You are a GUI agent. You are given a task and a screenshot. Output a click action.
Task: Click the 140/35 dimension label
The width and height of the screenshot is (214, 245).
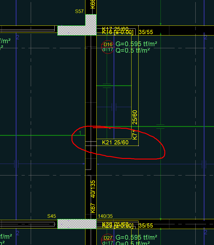pos(105,216)
